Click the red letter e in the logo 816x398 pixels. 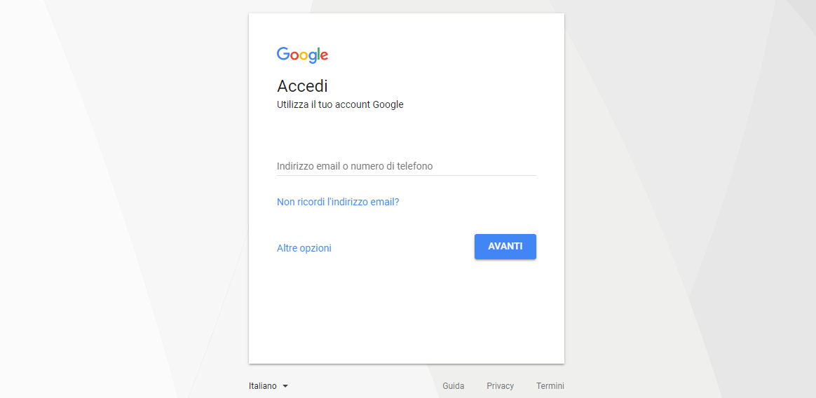(x=324, y=56)
